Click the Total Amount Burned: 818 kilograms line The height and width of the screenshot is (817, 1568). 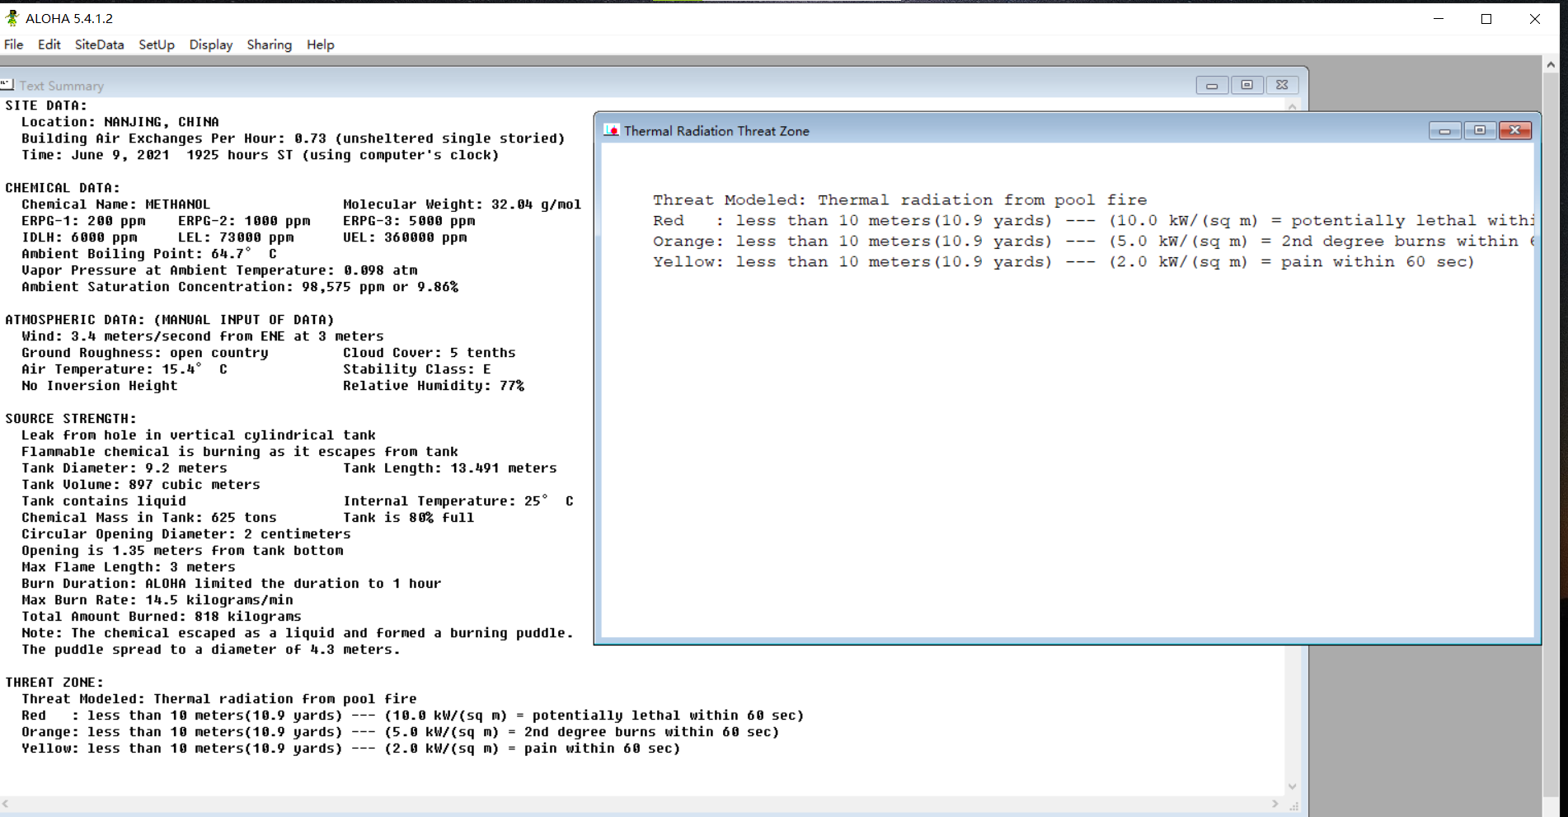tap(162, 617)
